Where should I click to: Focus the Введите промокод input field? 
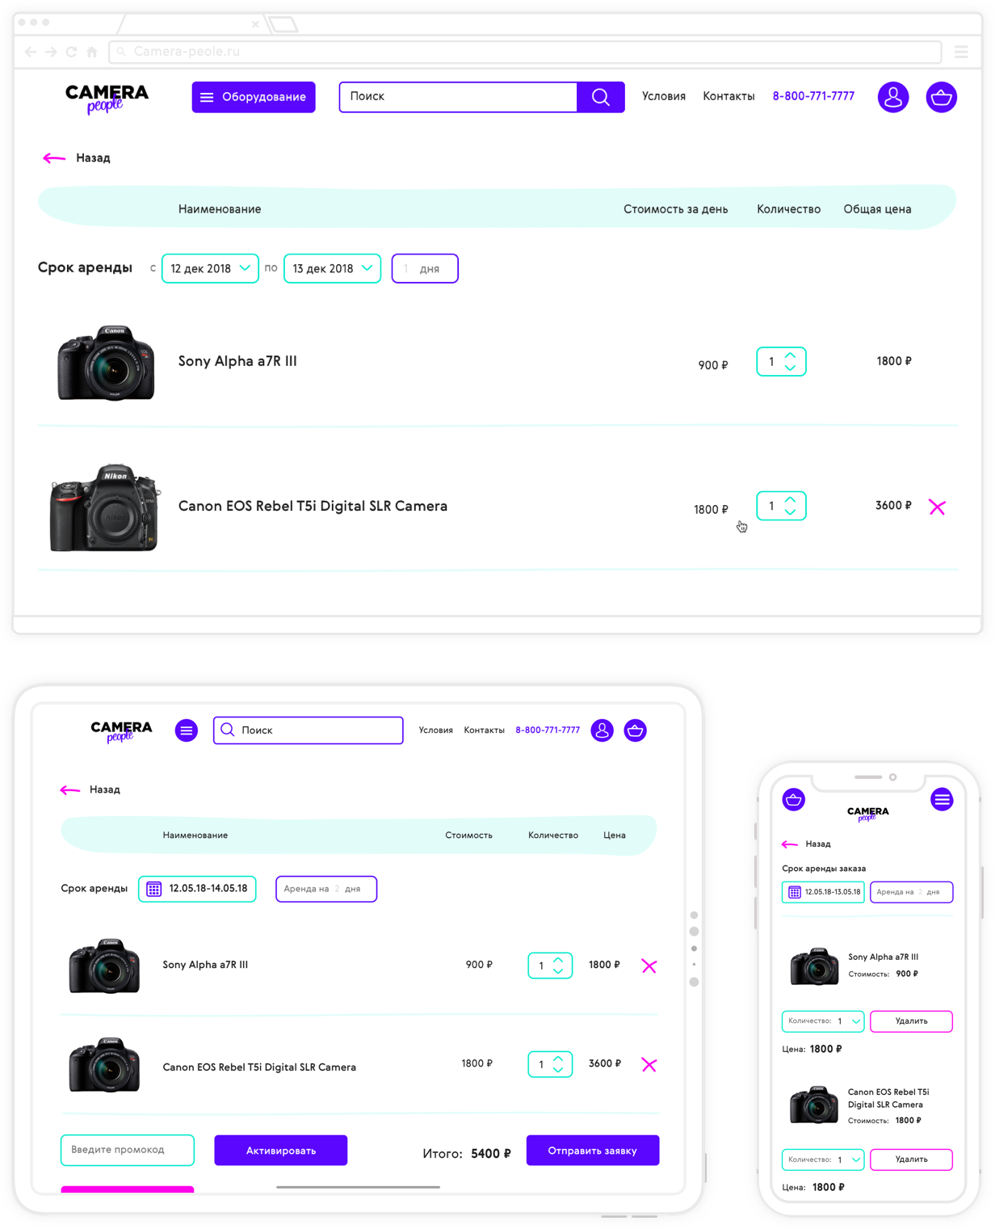128,1150
